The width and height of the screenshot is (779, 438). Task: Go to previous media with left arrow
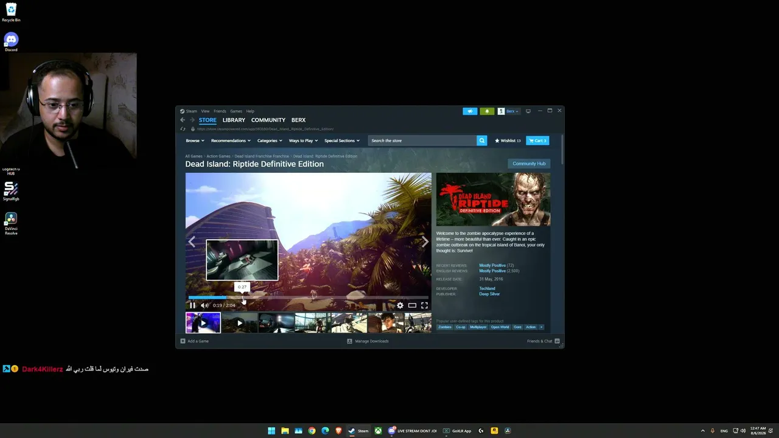(x=192, y=242)
